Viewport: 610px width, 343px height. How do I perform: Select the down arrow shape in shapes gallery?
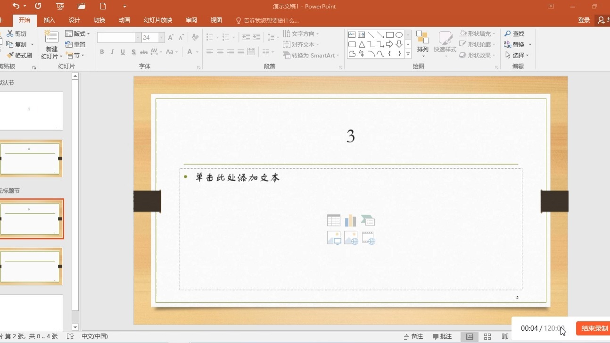coord(399,44)
